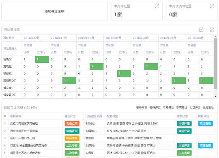Click the count 5 cell under 2018年06月

(193, 81)
